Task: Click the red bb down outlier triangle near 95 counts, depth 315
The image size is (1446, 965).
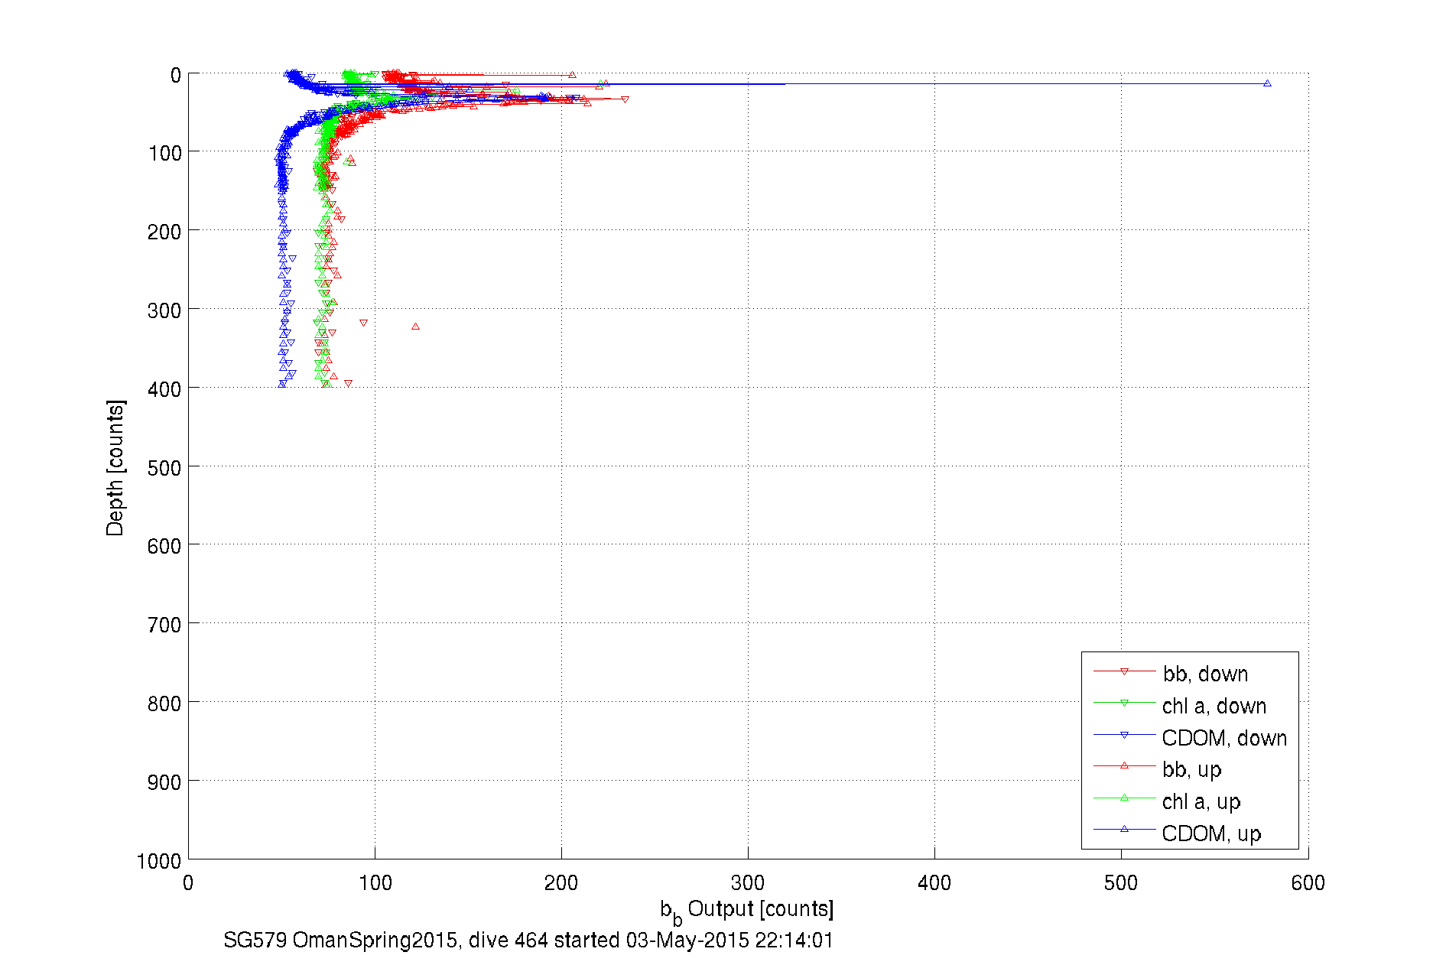Action: [x=363, y=323]
